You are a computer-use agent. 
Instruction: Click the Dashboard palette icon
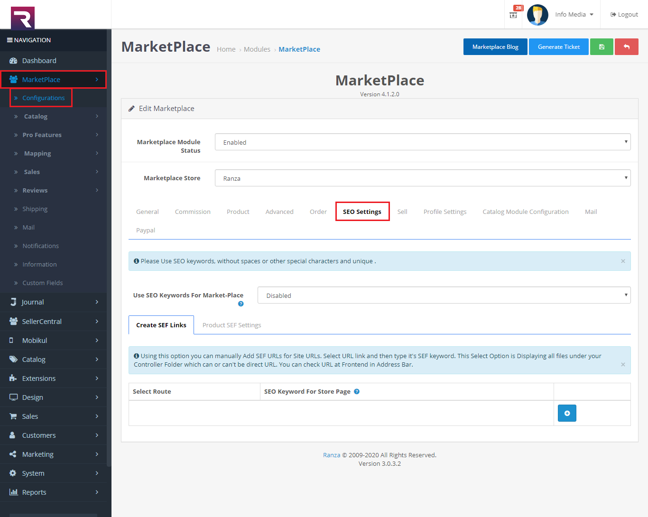coord(13,61)
